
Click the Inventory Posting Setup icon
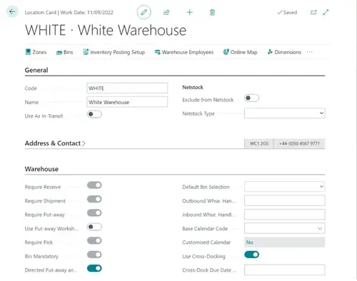tap(86, 52)
